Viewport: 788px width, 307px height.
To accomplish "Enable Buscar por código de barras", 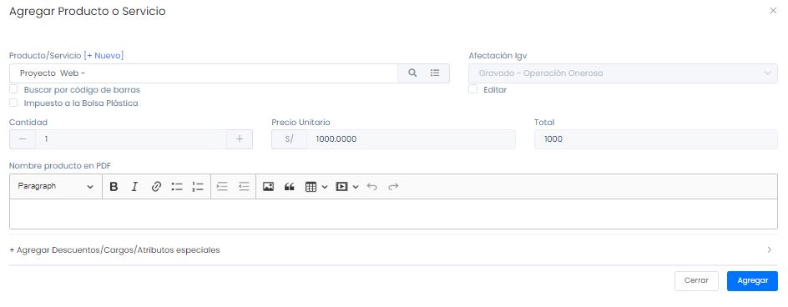I will (13, 89).
